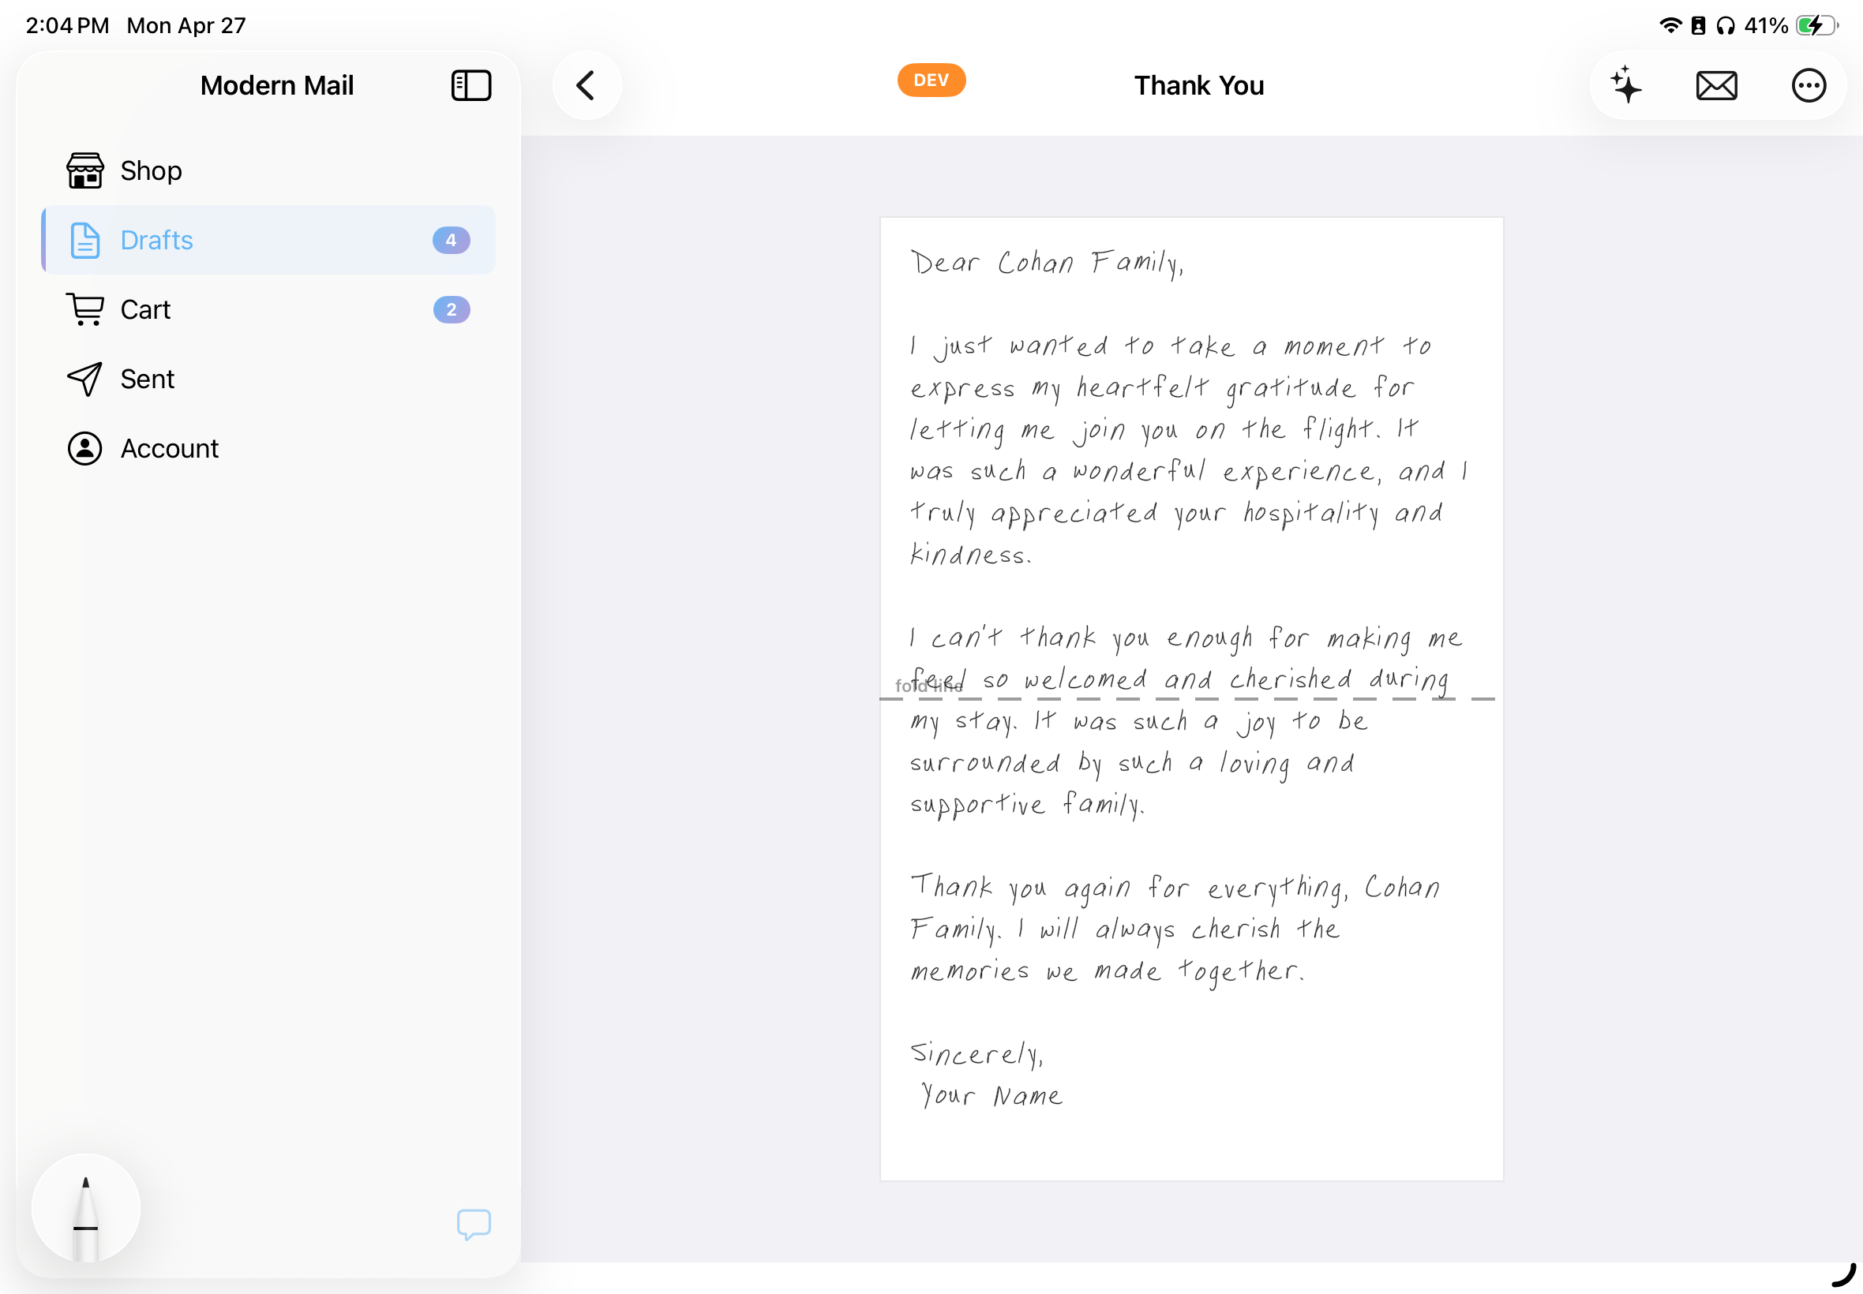Tap the Cart count badge 2
The width and height of the screenshot is (1863, 1294).
(451, 310)
